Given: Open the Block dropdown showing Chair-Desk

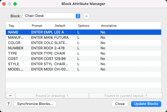Looking at the screenshot, I should click(52, 16).
